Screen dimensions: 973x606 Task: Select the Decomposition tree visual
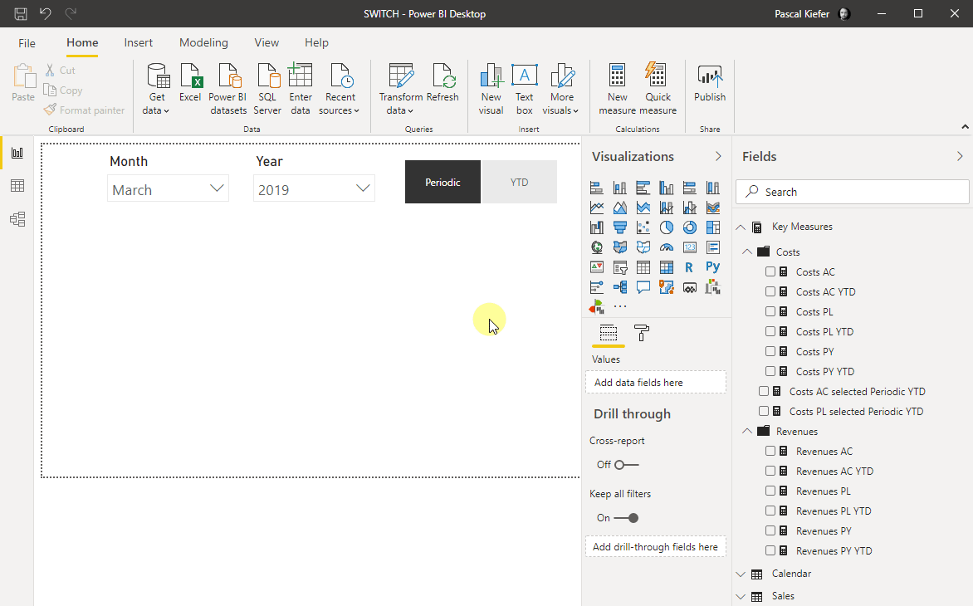[620, 287]
